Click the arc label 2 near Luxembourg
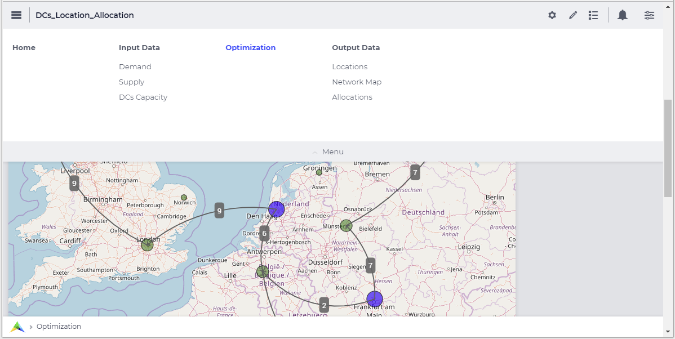The width and height of the screenshot is (675, 339). [324, 305]
